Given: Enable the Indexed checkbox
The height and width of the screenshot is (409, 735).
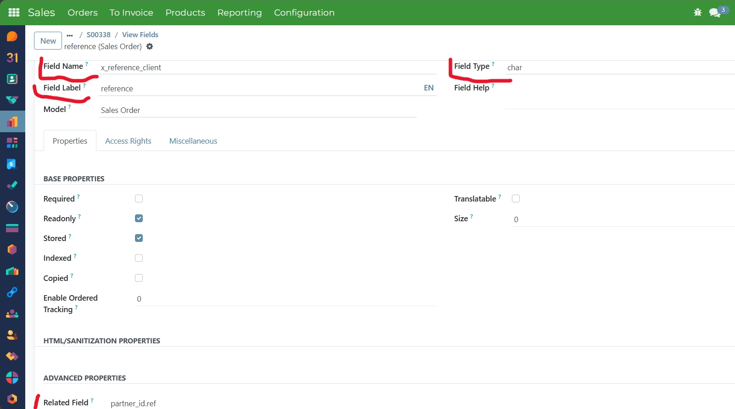Looking at the screenshot, I should 139,258.
